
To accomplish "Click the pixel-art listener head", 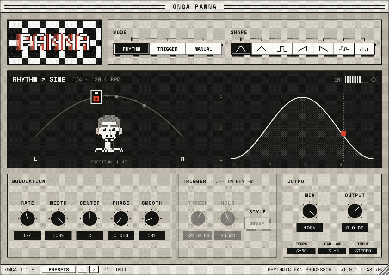I will coord(109,134).
